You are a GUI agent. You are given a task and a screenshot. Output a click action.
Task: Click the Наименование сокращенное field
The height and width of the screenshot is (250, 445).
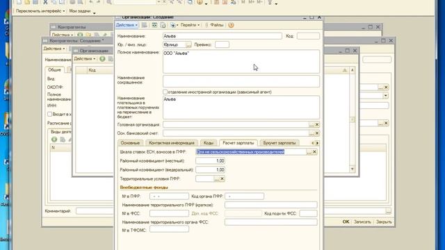pos(241,81)
